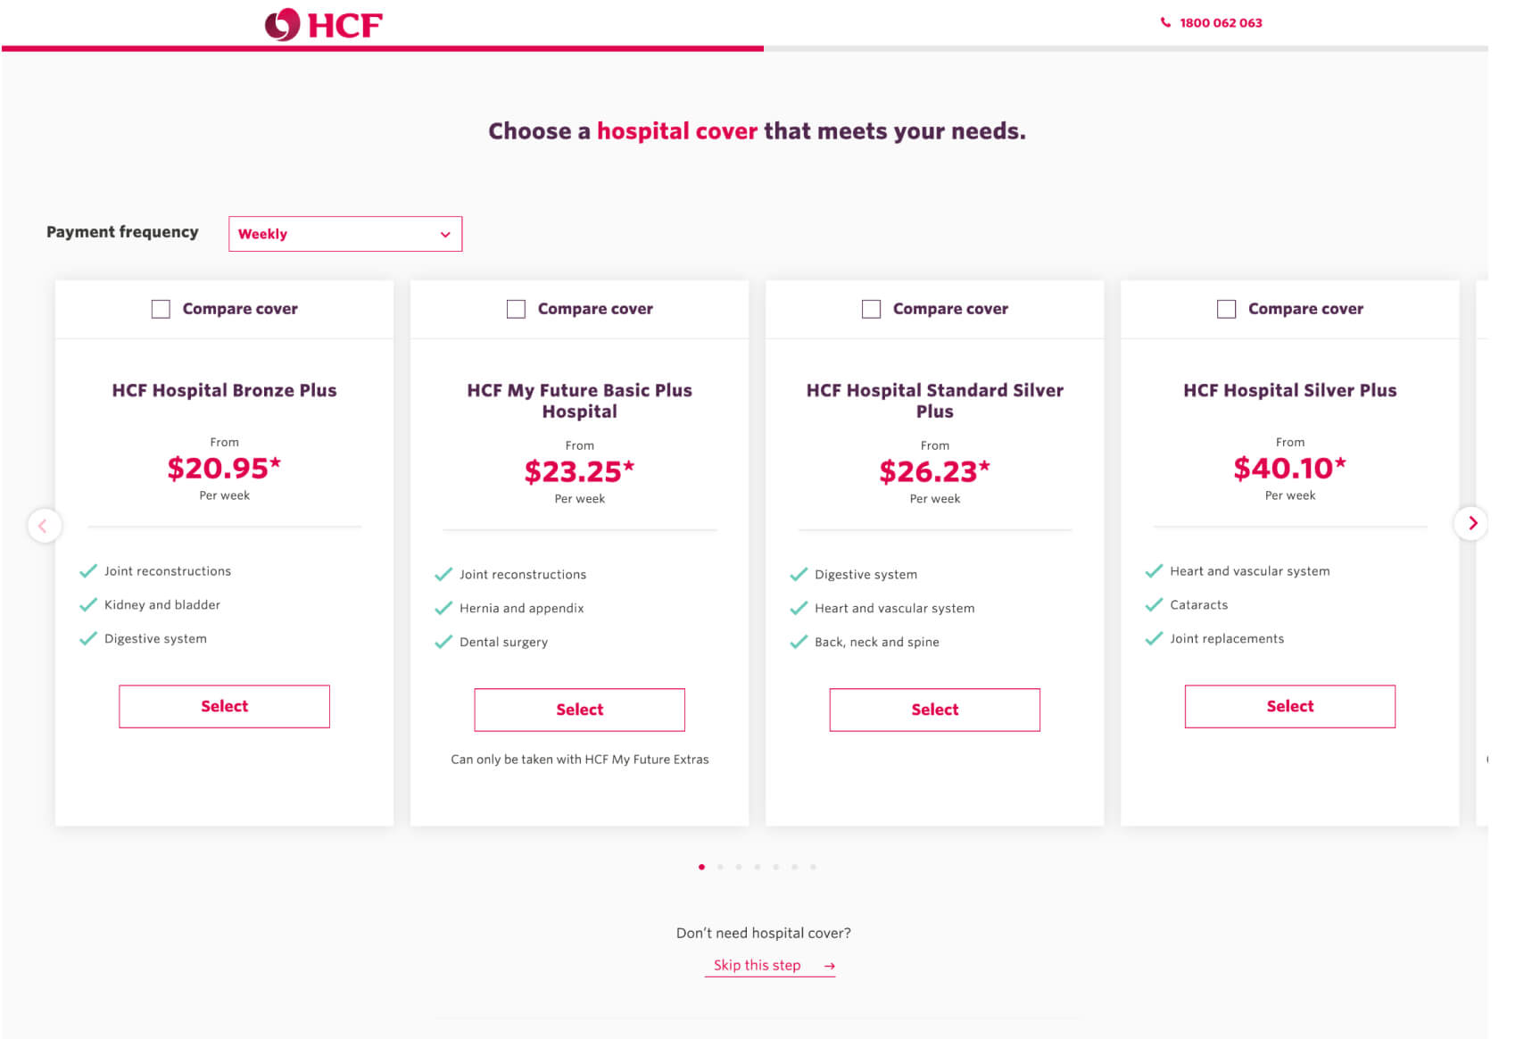Image resolution: width=1524 pixels, height=1039 pixels.
Task: Tick Compare cover for HCF Hospital Bronze Plus
Action: pyautogui.click(x=161, y=309)
